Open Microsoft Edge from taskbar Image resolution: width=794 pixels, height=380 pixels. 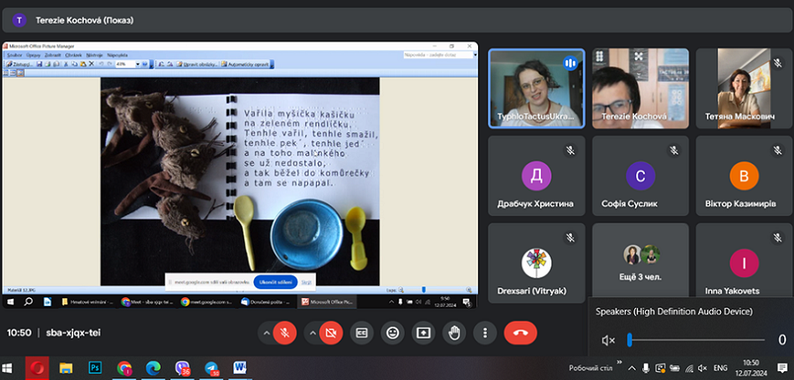point(153,368)
